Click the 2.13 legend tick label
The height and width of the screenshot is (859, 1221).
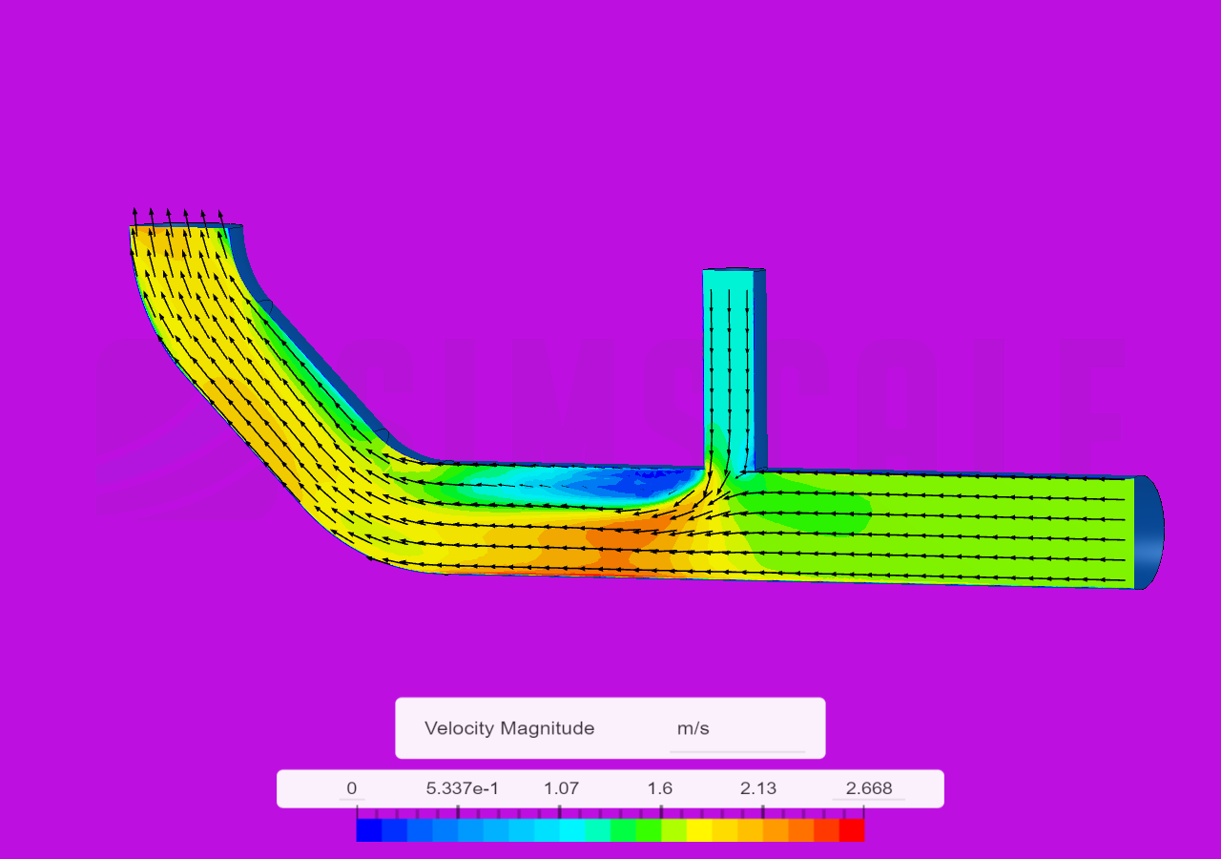pyautogui.click(x=758, y=788)
